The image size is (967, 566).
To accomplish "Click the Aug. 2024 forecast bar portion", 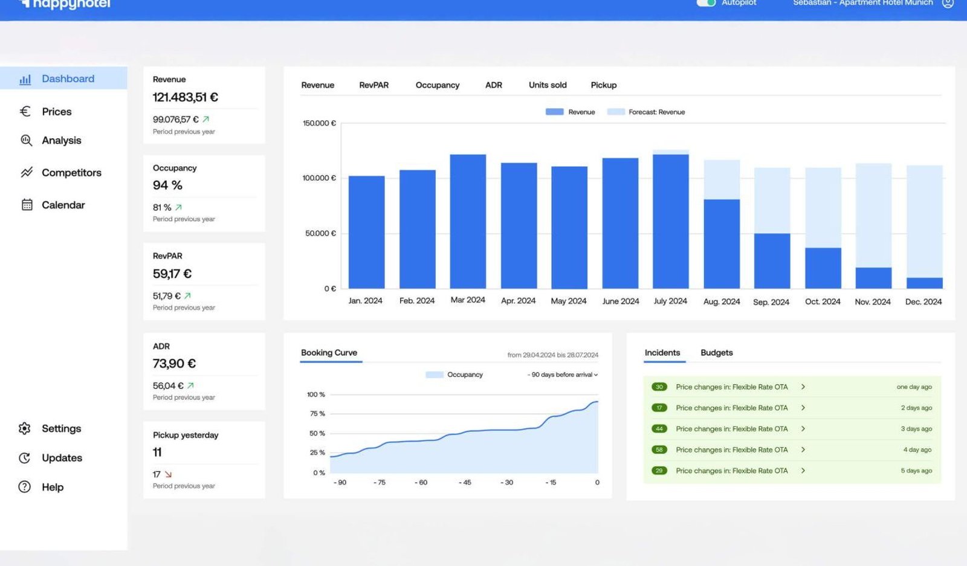I will [x=722, y=179].
